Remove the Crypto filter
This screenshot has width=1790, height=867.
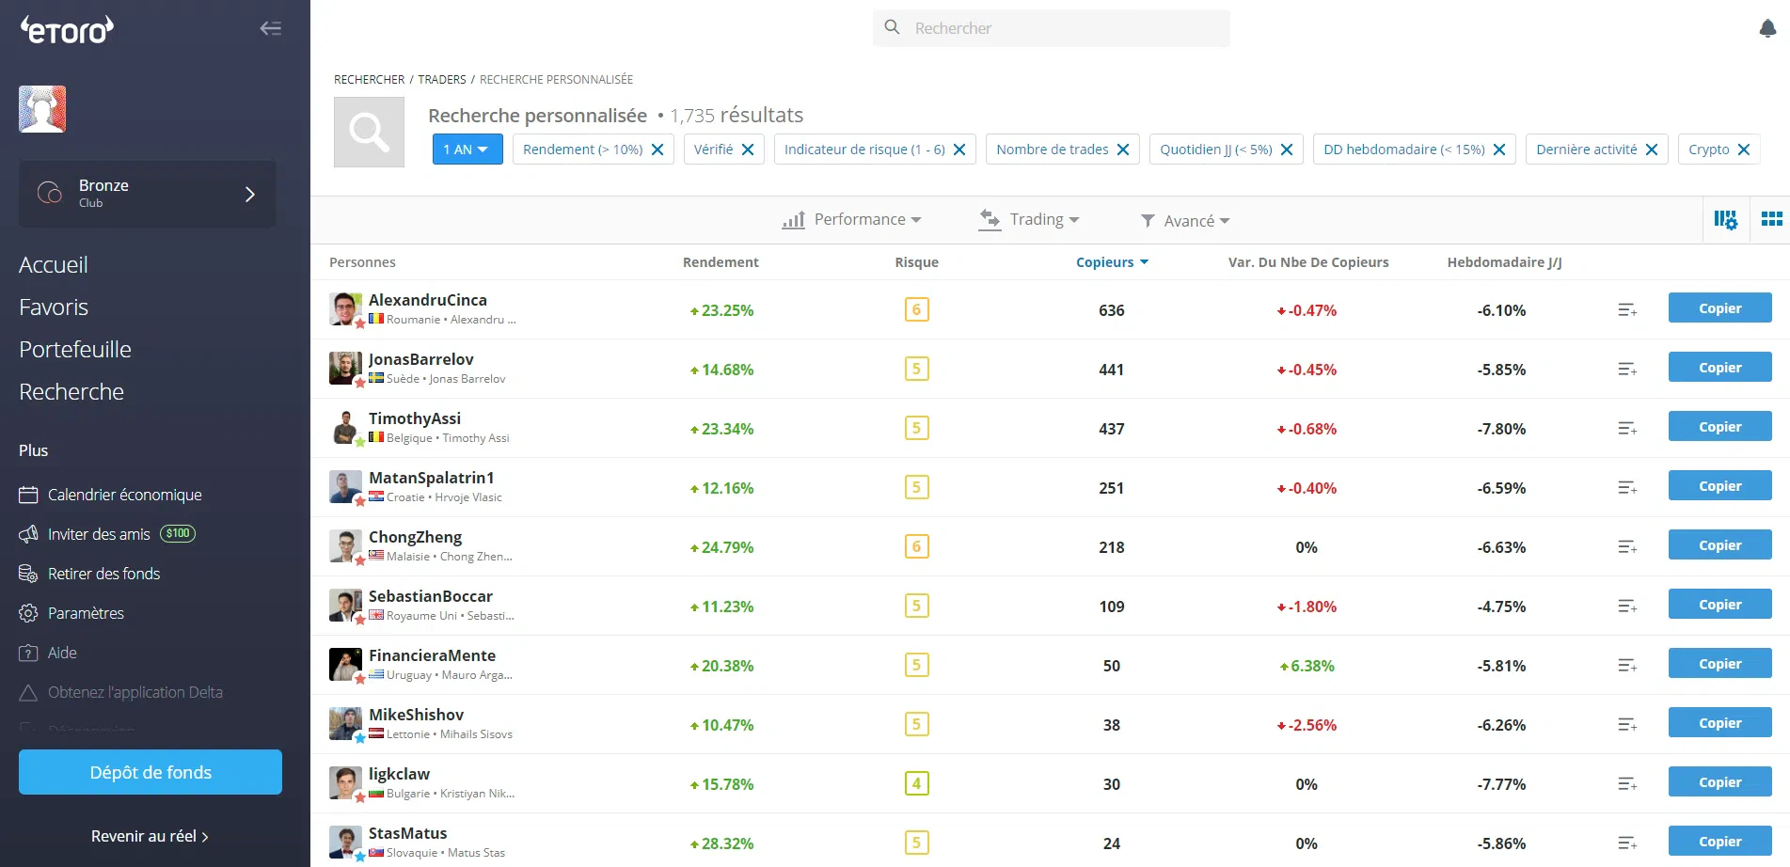[x=1744, y=150]
